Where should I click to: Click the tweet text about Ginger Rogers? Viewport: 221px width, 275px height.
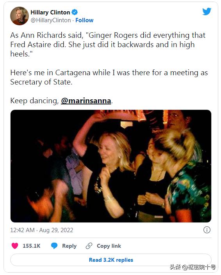point(108,44)
